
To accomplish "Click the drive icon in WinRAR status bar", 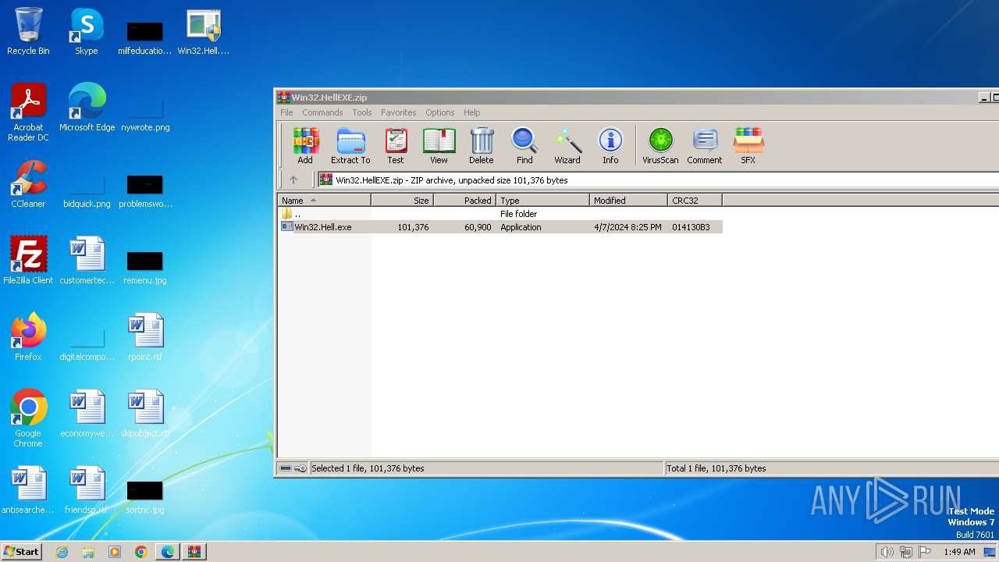I will (286, 468).
